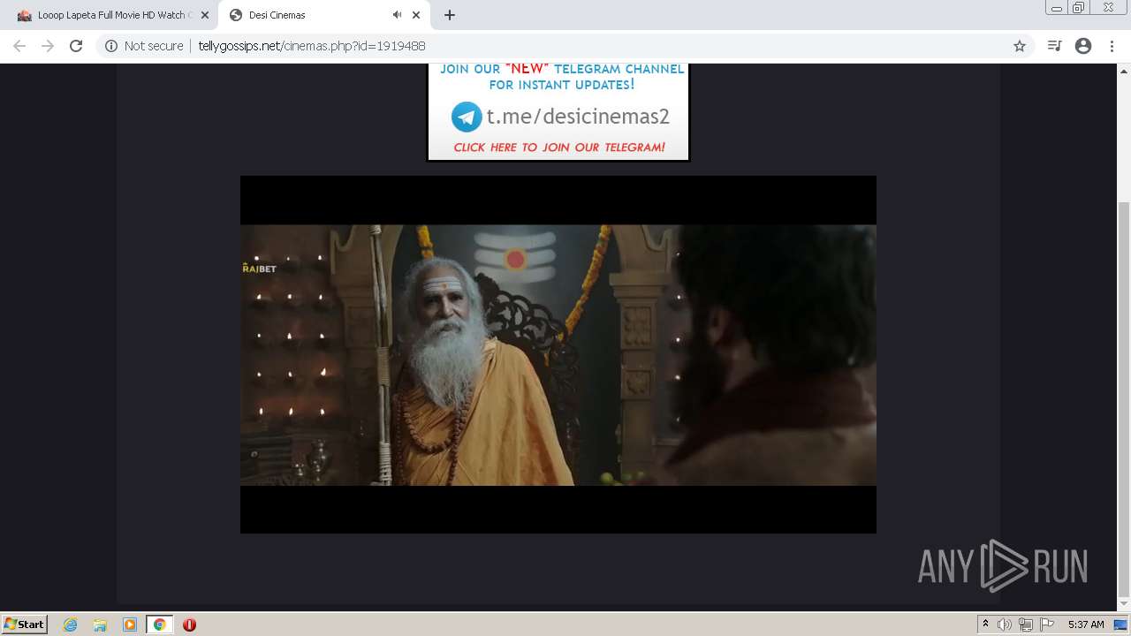This screenshot has width=1131, height=636.
Task: Click 'Not secure' label in address bar
Action: coord(154,46)
